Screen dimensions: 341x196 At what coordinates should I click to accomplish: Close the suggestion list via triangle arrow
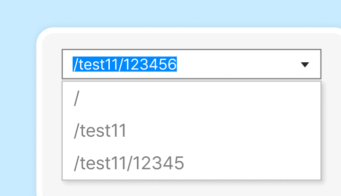pyautogui.click(x=305, y=65)
